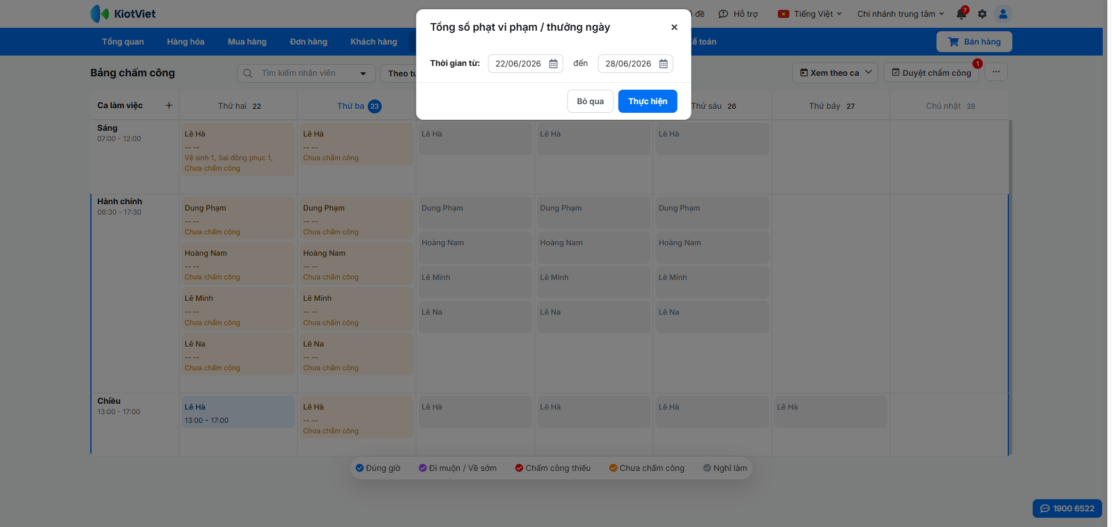Open the Tổng quan menu
This screenshot has width=1112, height=527.
click(123, 42)
